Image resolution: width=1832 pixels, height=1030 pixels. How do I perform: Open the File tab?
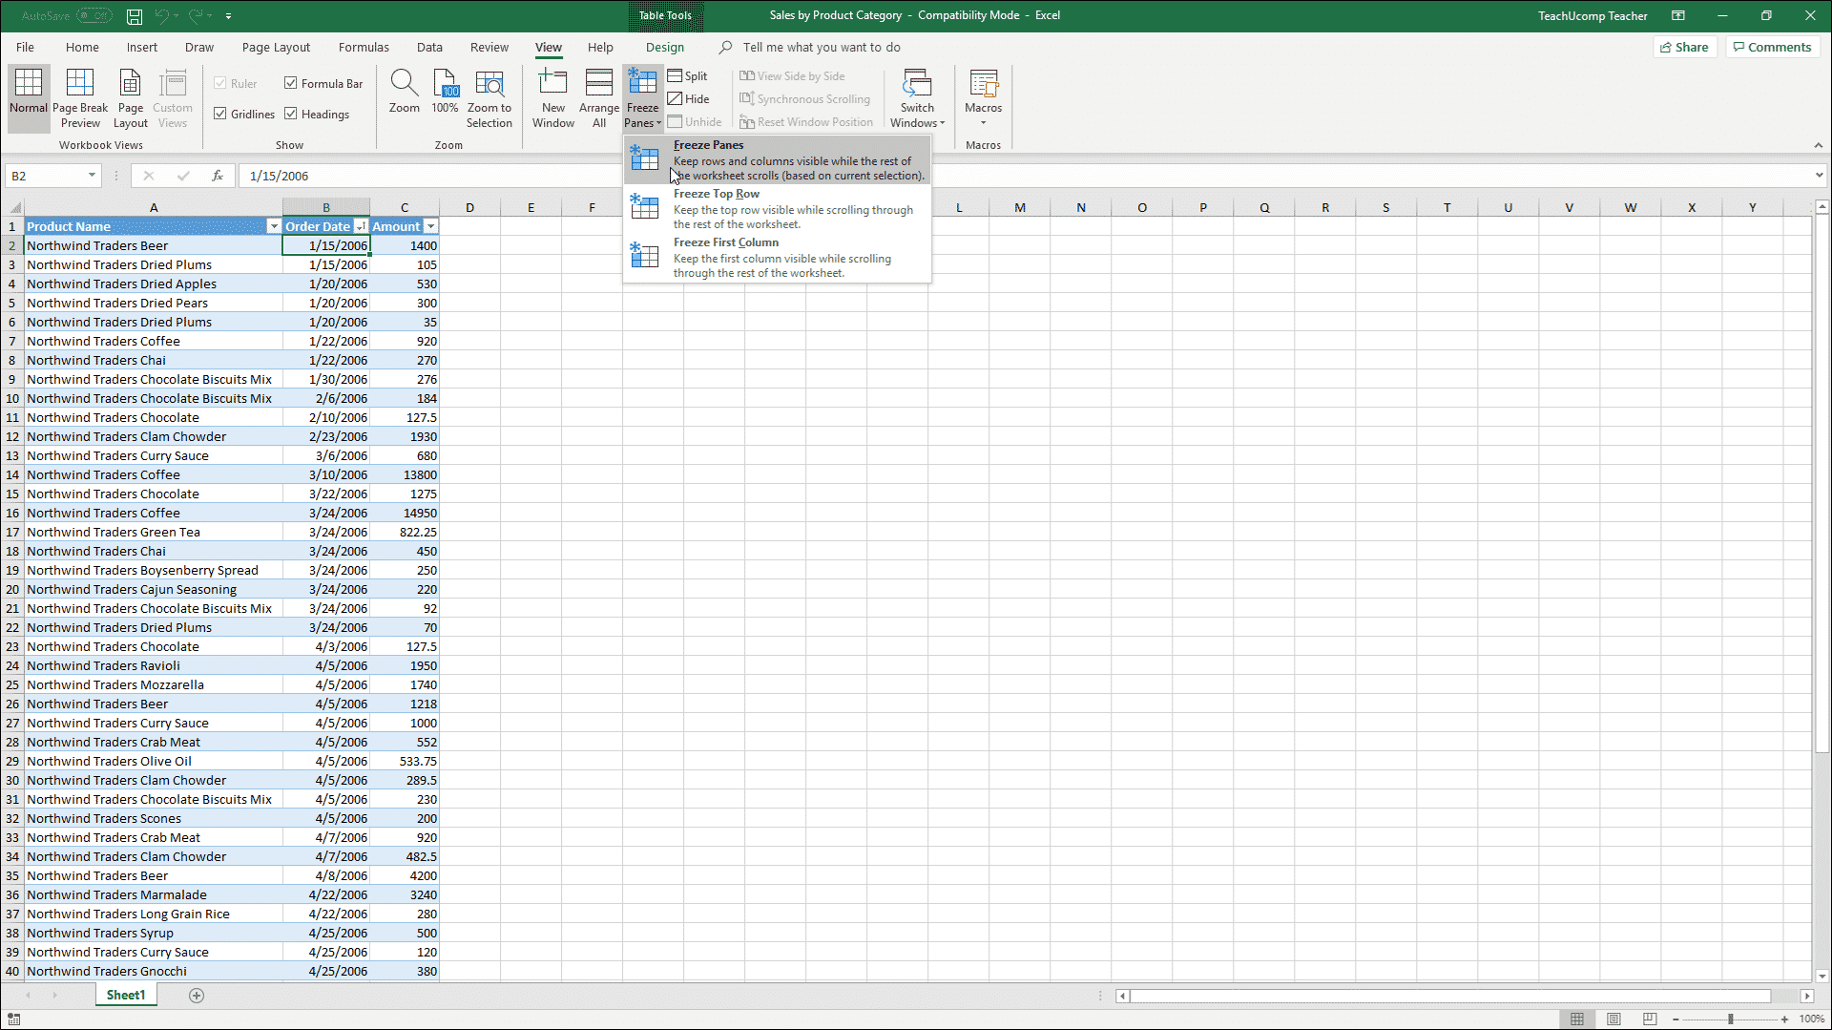pyautogui.click(x=25, y=47)
